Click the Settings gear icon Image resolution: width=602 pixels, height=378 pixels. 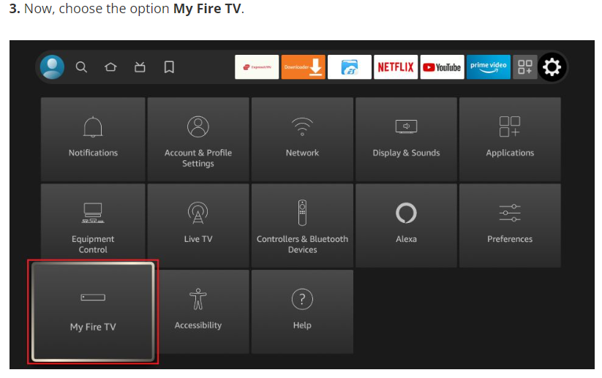[552, 67]
